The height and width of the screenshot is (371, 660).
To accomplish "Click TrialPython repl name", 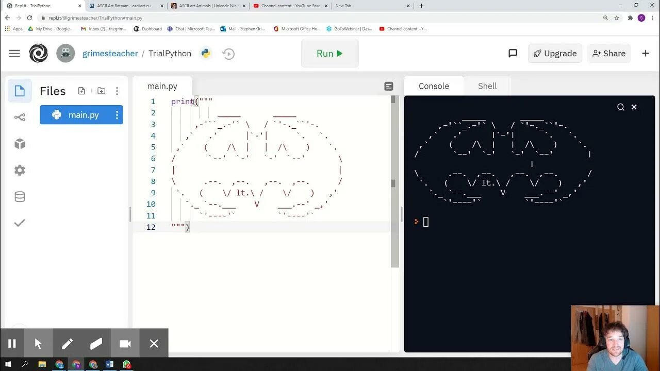I will (x=170, y=53).
